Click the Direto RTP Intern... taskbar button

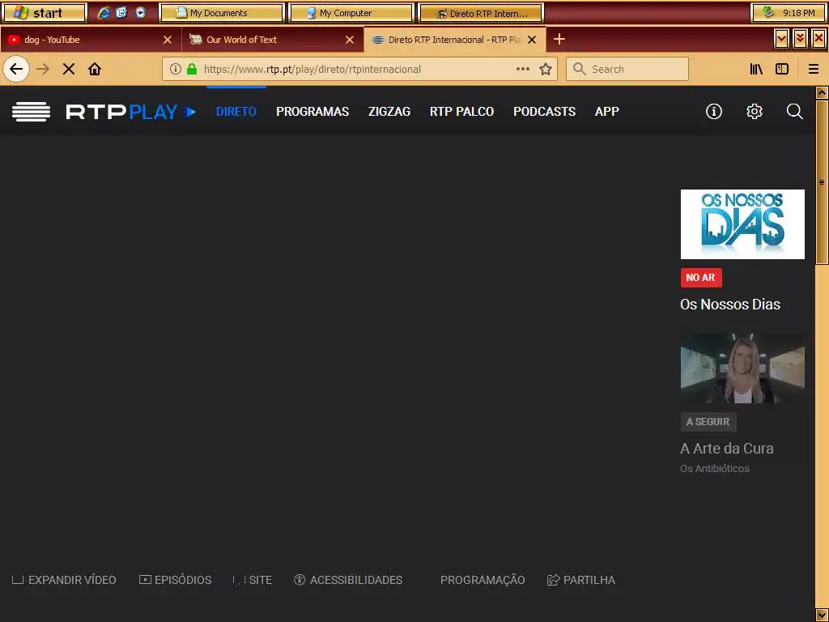pyautogui.click(x=481, y=13)
